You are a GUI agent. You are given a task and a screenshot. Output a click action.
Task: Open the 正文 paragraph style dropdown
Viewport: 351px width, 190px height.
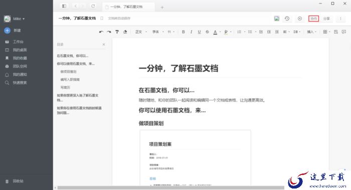click(x=141, y=32)
